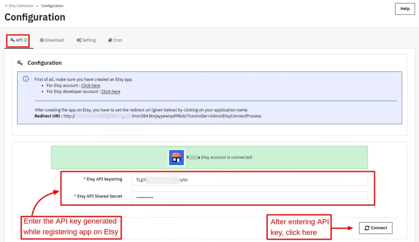
Task: Click the Connect button
Action: [375, 228]
